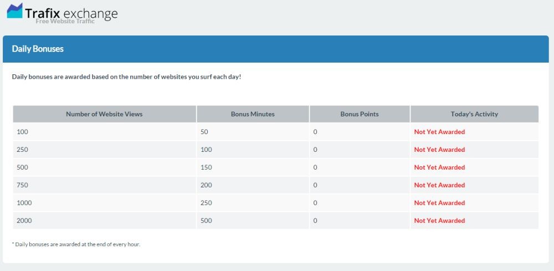Click the 50 bonus minutes cell
This screenshot has height=271, width=554.
coord(204,132)
